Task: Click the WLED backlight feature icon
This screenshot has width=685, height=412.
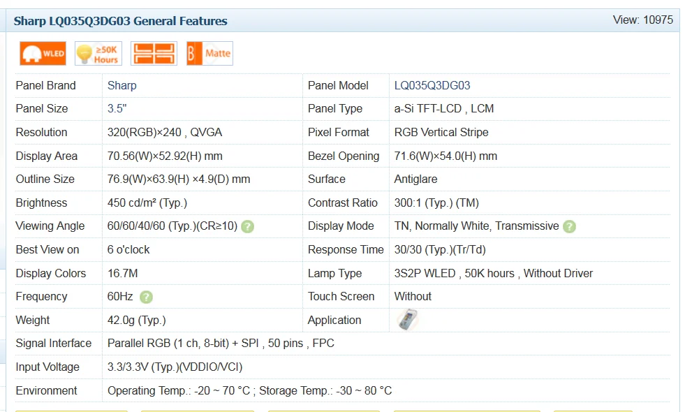Action: pos(43,53)
